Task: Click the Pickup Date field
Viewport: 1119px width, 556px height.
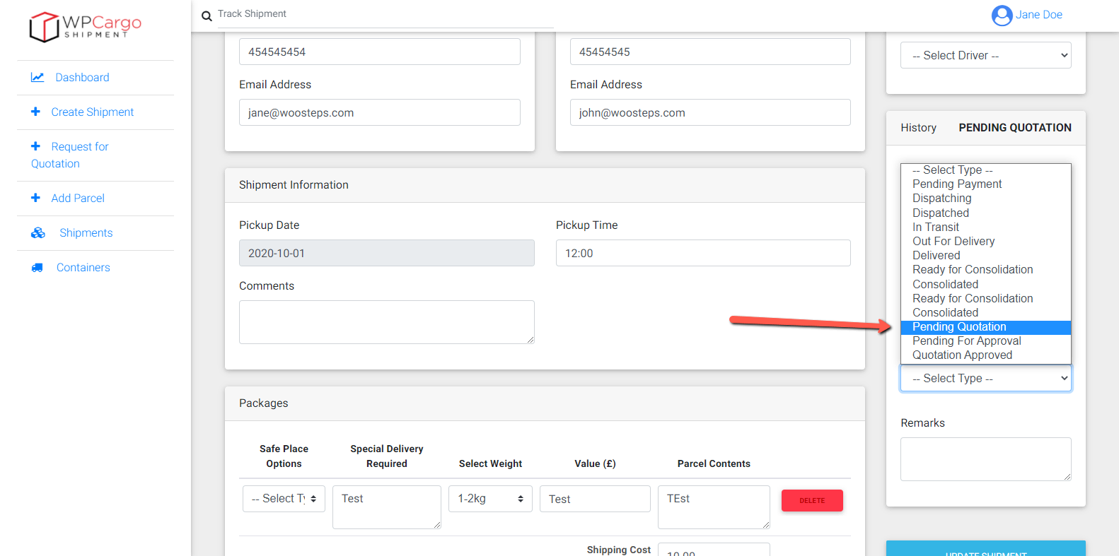Action: coord(386,253)
